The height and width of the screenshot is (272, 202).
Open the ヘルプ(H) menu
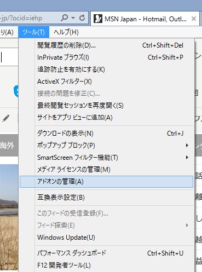(66, 32)
